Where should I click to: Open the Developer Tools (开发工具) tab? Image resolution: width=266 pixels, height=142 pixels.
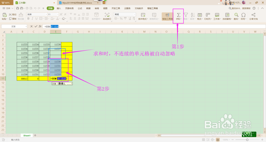pyautogui.click(x=116, y=8)
